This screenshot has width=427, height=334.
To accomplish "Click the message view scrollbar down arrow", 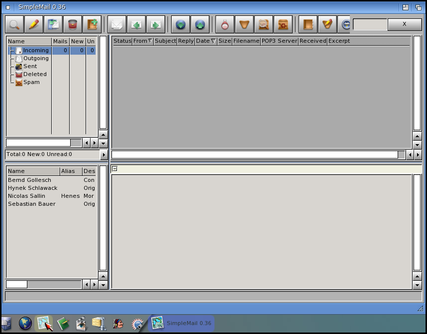I will pos(417,285).
